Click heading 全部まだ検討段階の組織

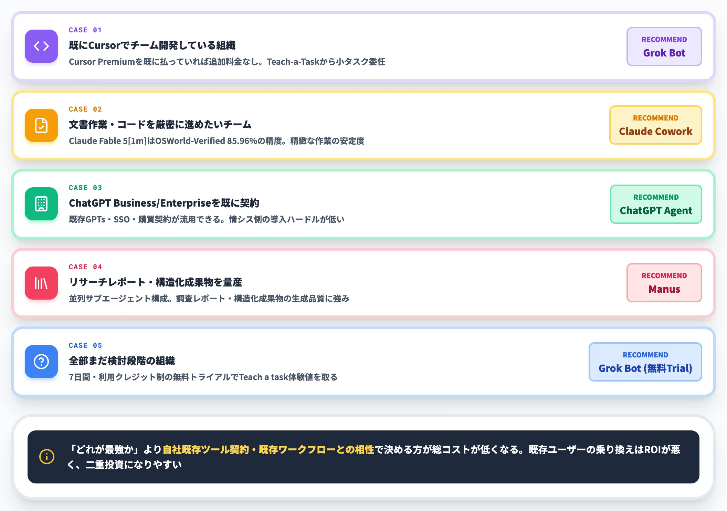[x=122, y=361]
